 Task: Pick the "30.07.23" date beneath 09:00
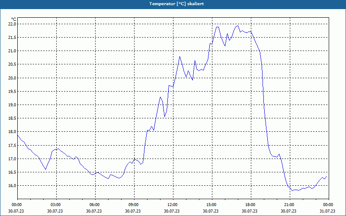click(x=133, y=211)
